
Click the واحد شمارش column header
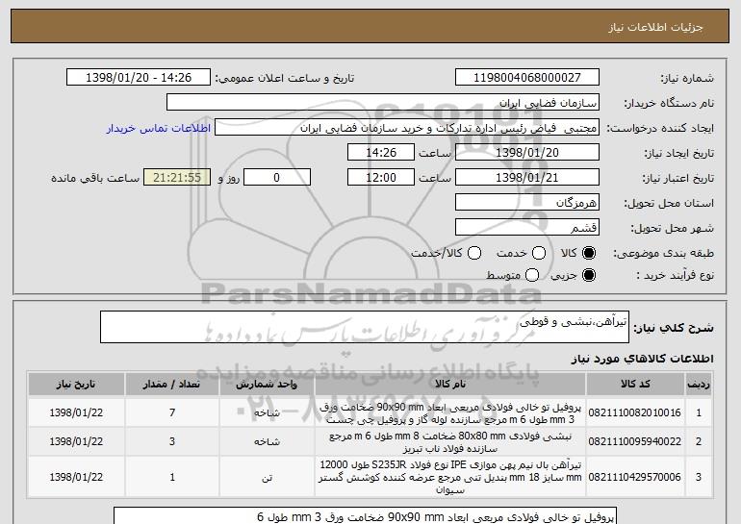[x=267, y=385]
